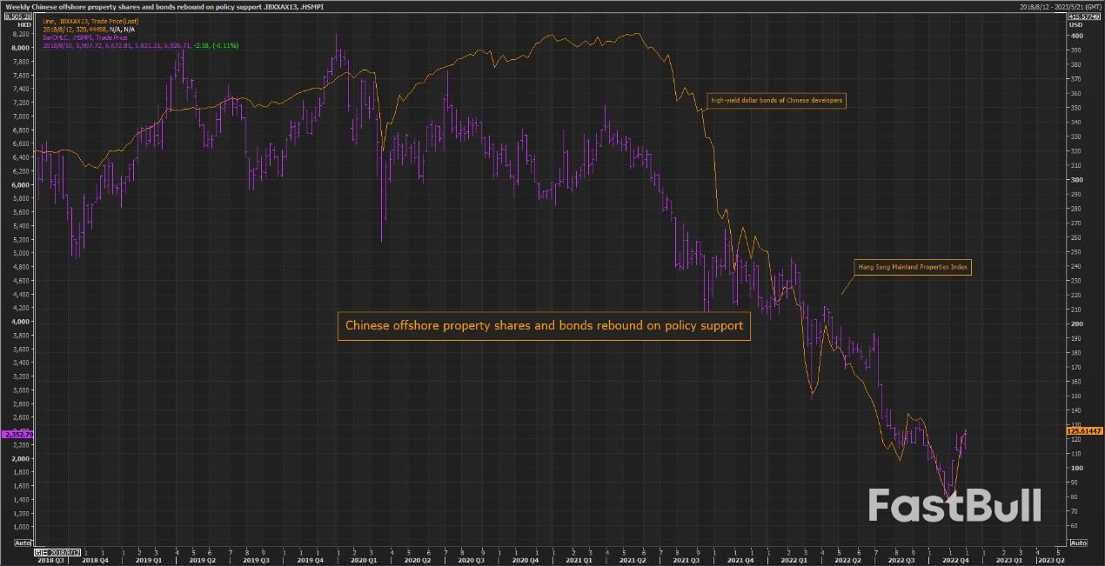This screenshot has height=566, width=1105.
Task: Click the calendar icon beside the date field
Action: tap(38, 552)
